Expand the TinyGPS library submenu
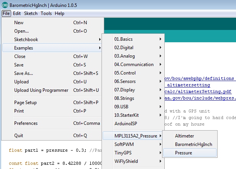Viewport: 236px width, 169px height. 133,153
